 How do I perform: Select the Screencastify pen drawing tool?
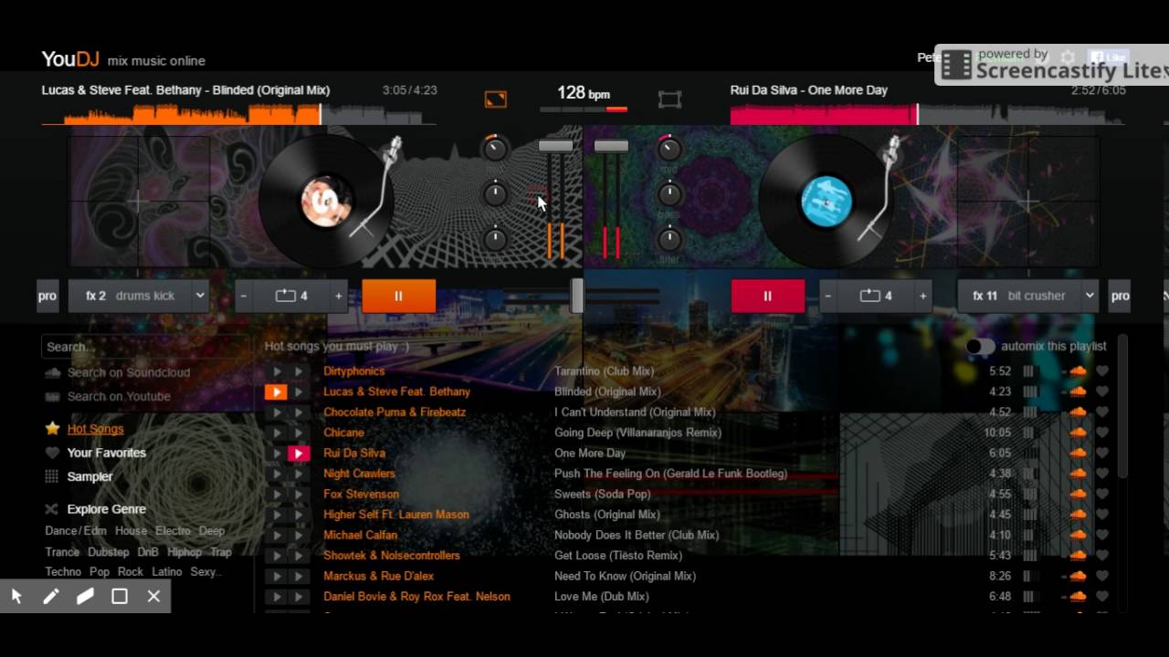click(x=51, y=596)
